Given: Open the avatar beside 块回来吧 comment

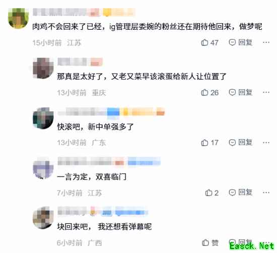Looking at the screenshot, I should click(43, 218).
